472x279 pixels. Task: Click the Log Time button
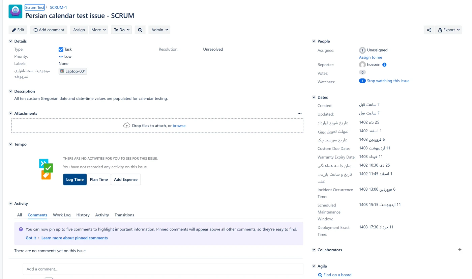(x=75, y=179)
